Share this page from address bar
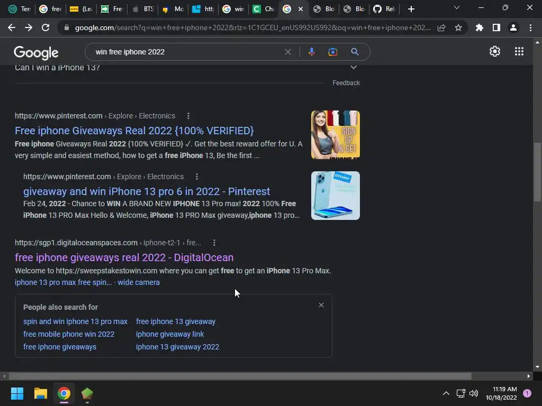This screenshot has height=406, width=542. 441,27
